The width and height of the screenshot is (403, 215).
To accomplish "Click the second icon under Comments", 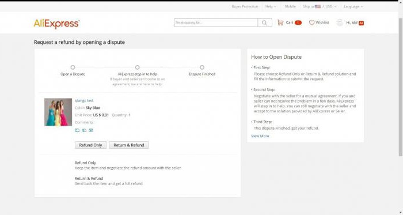I will click(x=84, y=130).
